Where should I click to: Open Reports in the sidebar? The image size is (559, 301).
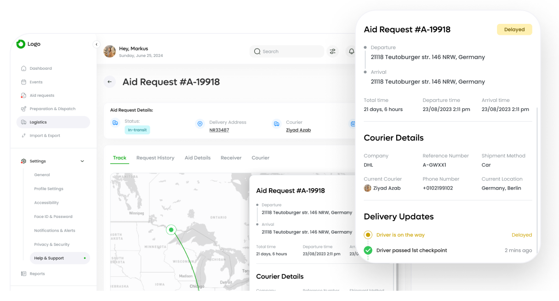pos(37,273)
